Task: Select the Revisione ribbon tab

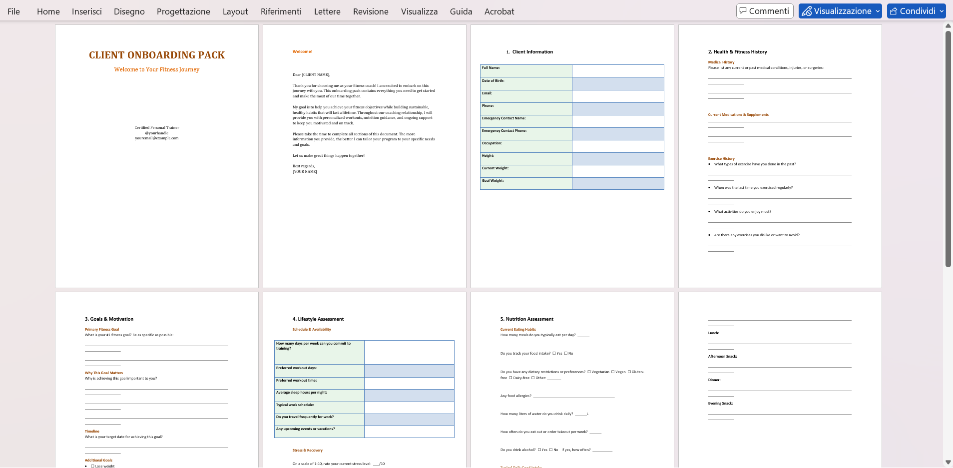Action: [370, 11]
